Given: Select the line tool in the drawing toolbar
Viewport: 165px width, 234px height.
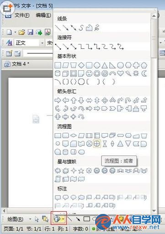Looking at the screenshot, I should (x=70, y=219).
